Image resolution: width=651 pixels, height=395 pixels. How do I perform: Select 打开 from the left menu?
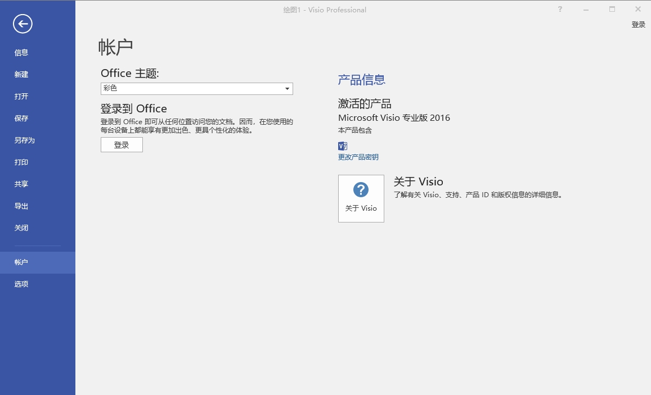coord(21,97)
